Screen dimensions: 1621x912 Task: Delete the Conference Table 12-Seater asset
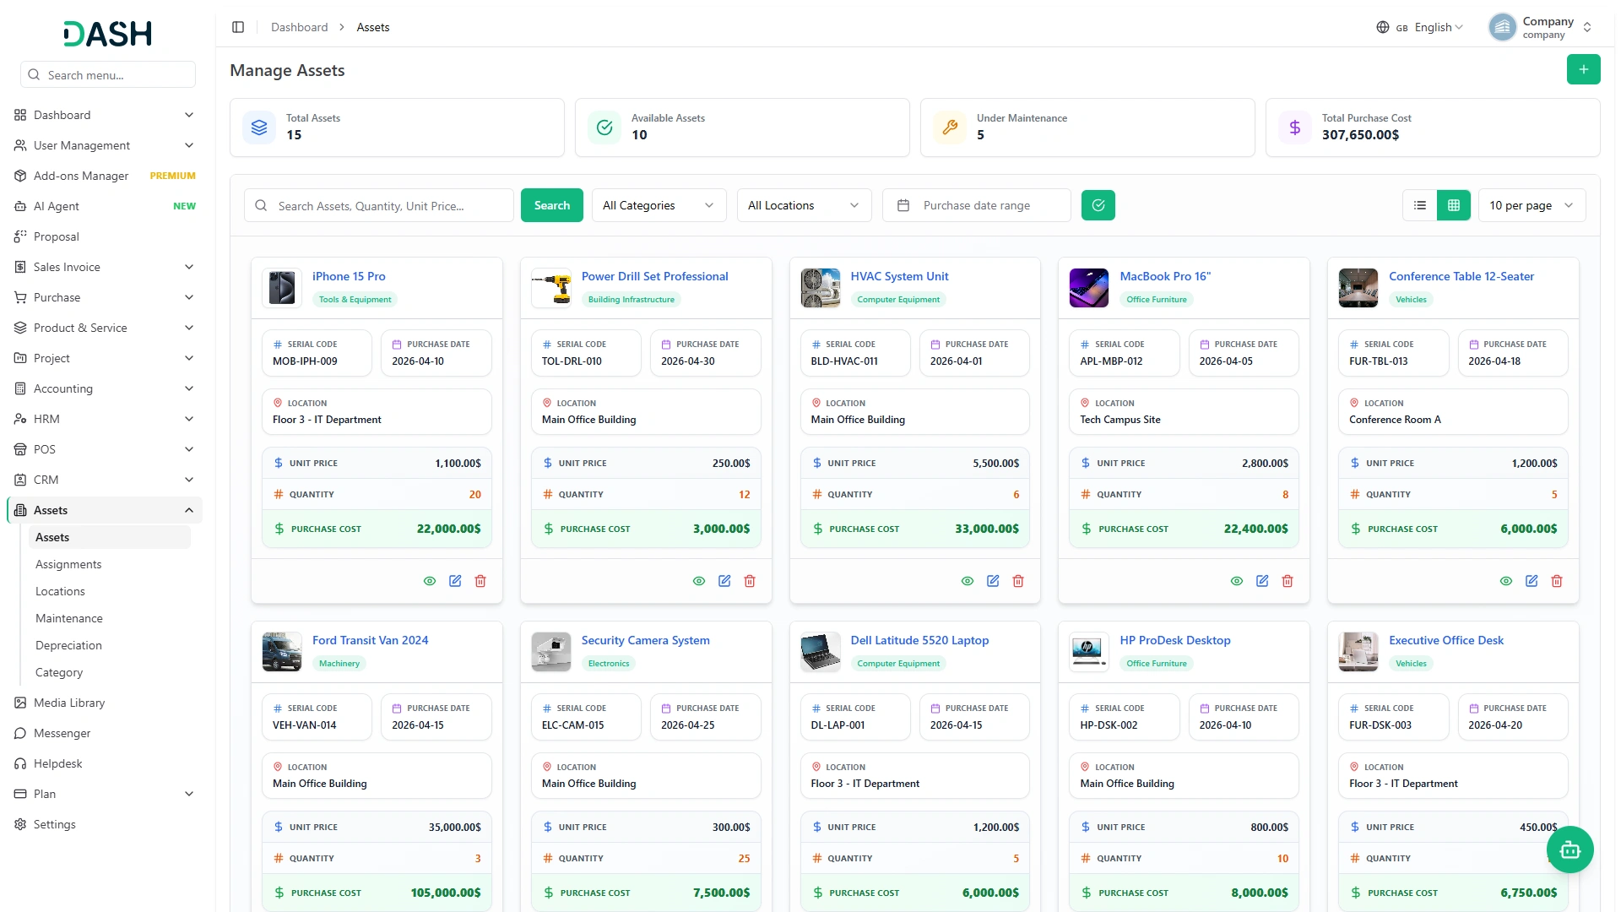click(x=1557, y=581)
